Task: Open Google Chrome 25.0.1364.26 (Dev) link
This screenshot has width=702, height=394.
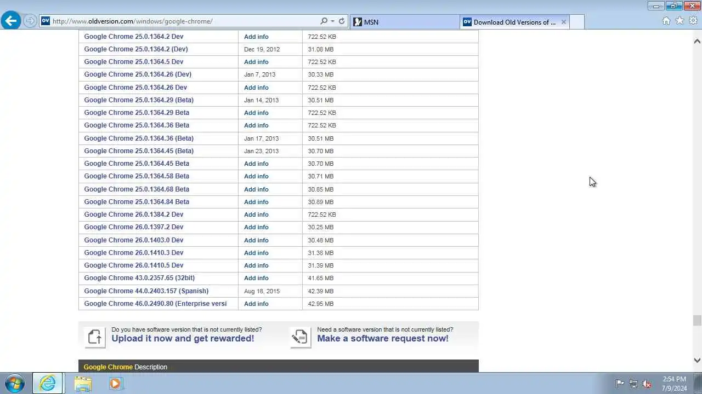Action: pyautogui.click(x=138, y=74)
